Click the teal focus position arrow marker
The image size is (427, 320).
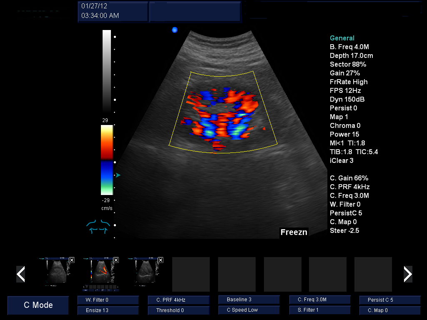[x=118, y=175]
